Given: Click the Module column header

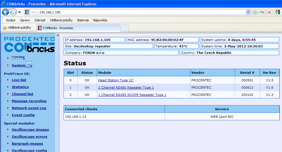Looking at the screenshot, I should coord(143,73).
